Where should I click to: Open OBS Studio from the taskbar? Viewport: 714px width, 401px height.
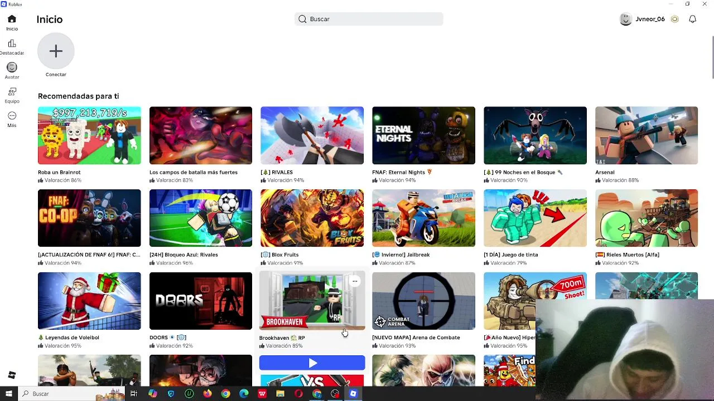335,394
